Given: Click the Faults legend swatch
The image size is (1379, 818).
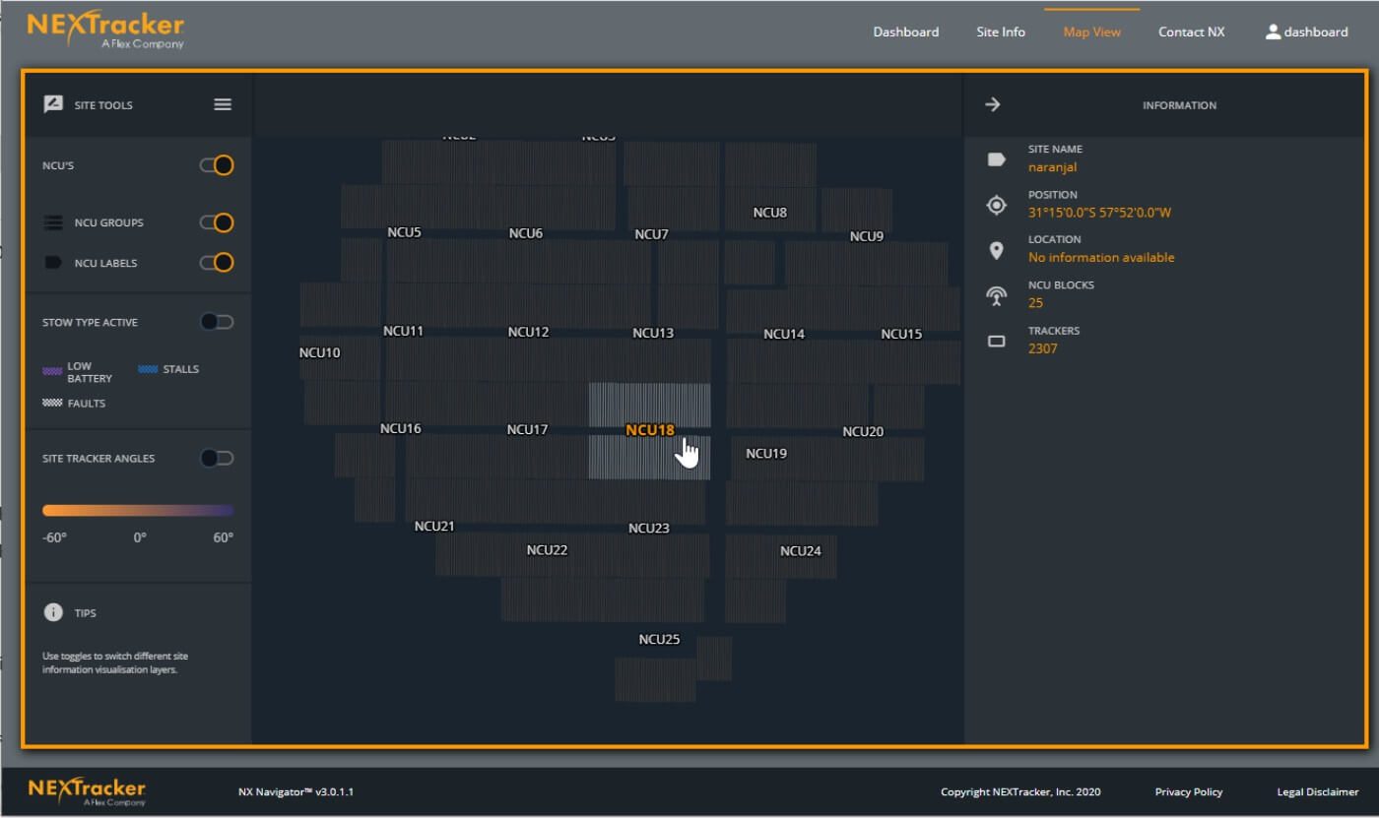Looking at the screenshot, I should tap(52, 403).
